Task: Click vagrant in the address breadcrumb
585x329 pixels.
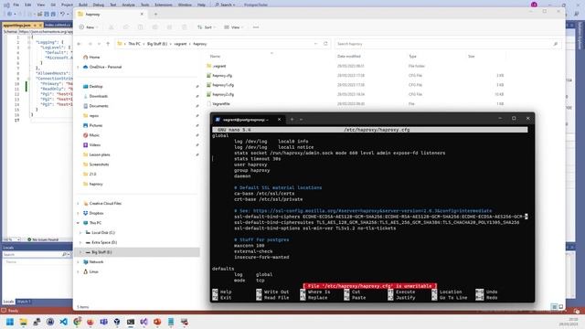Action: coord(180,44)
